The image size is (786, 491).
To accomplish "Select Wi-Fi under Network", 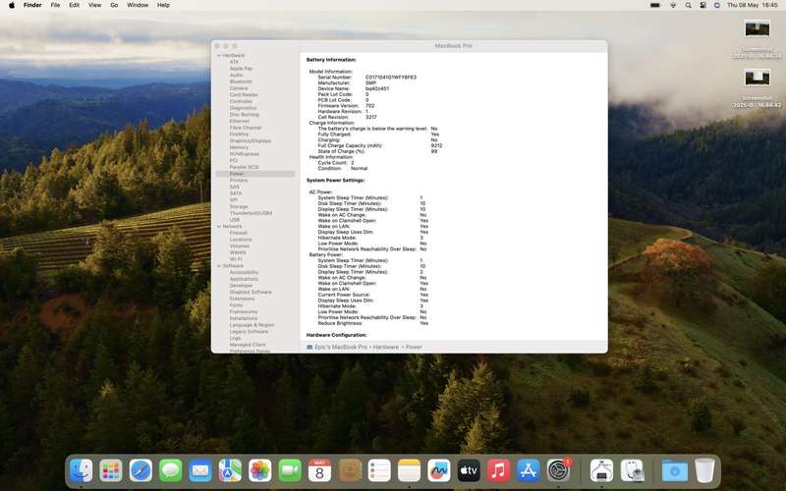I will tap(236, 259).
